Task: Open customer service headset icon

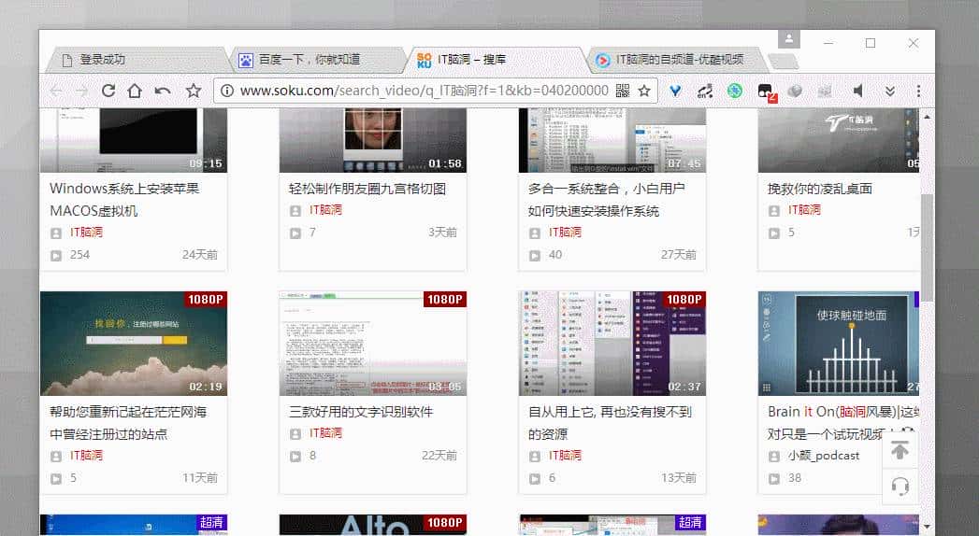Action: (900, 487)
